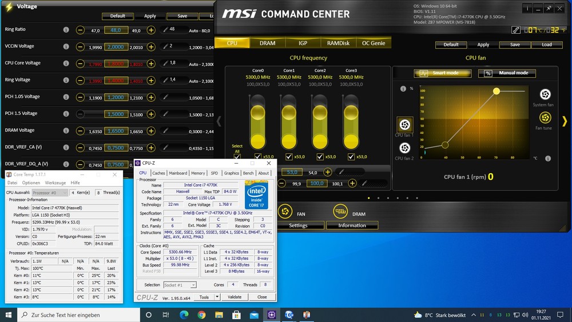The width and height of the screenshot is (572, 322).
Task: Select the CPU fan 2 icon
Action: pyautogui.click(x=404, y=148)
